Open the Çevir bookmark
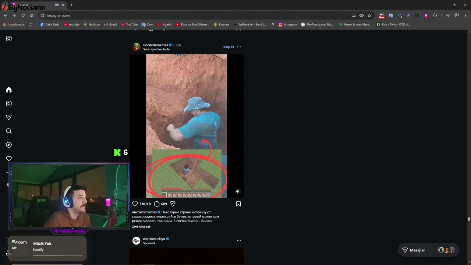 pos(148,25)
